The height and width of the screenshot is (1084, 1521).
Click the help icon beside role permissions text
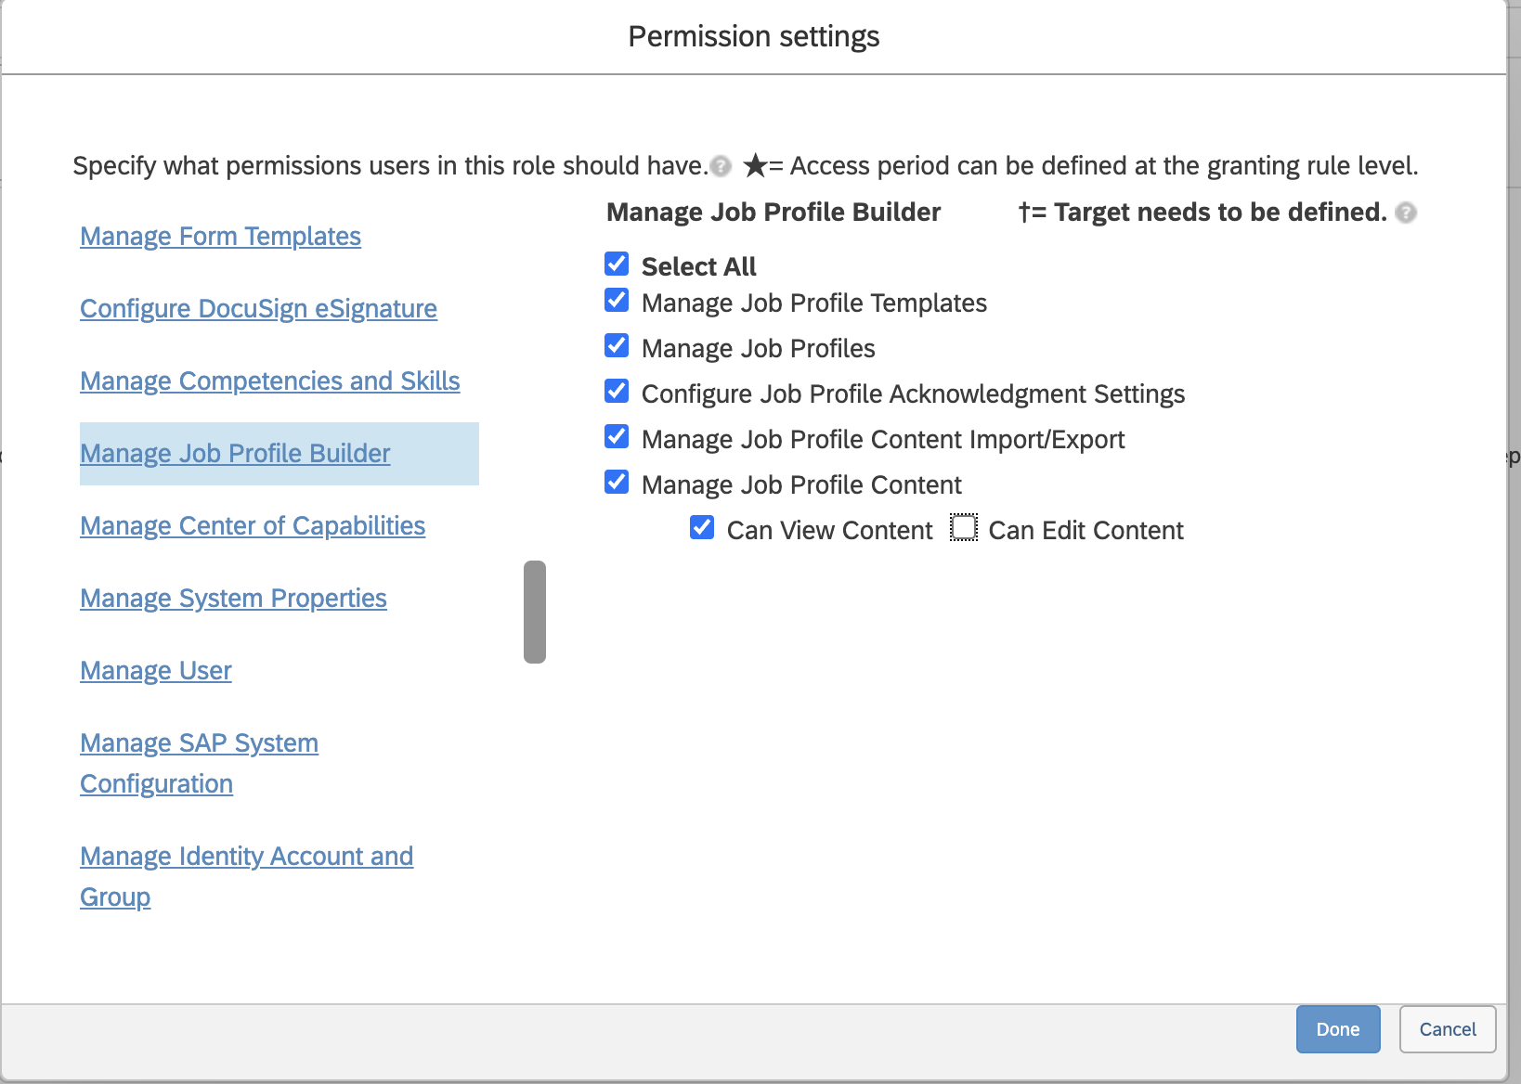point(721,166)
